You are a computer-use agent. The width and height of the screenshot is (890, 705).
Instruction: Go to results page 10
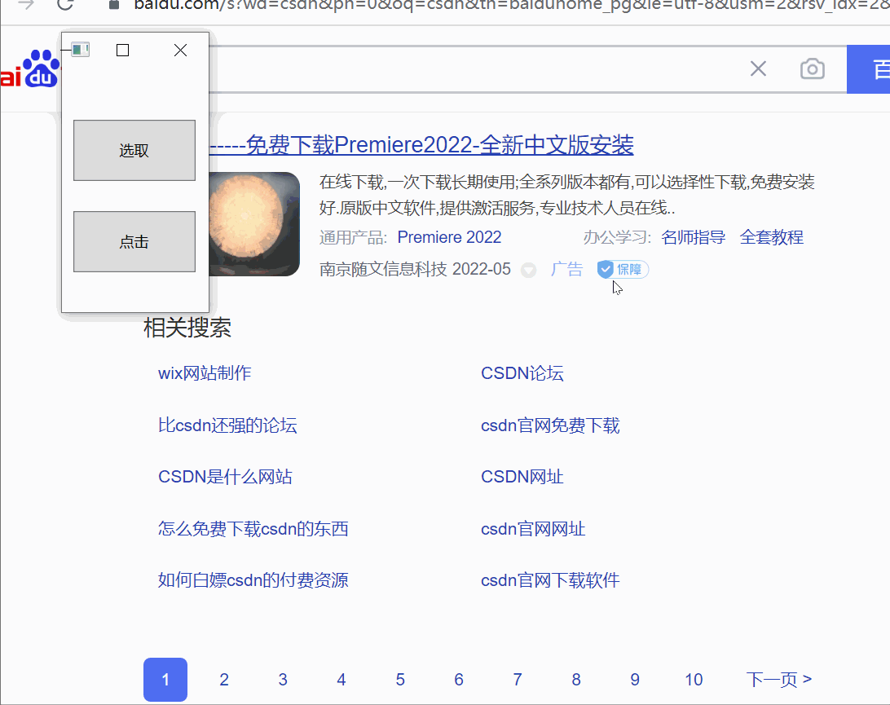tap(694, 680)
